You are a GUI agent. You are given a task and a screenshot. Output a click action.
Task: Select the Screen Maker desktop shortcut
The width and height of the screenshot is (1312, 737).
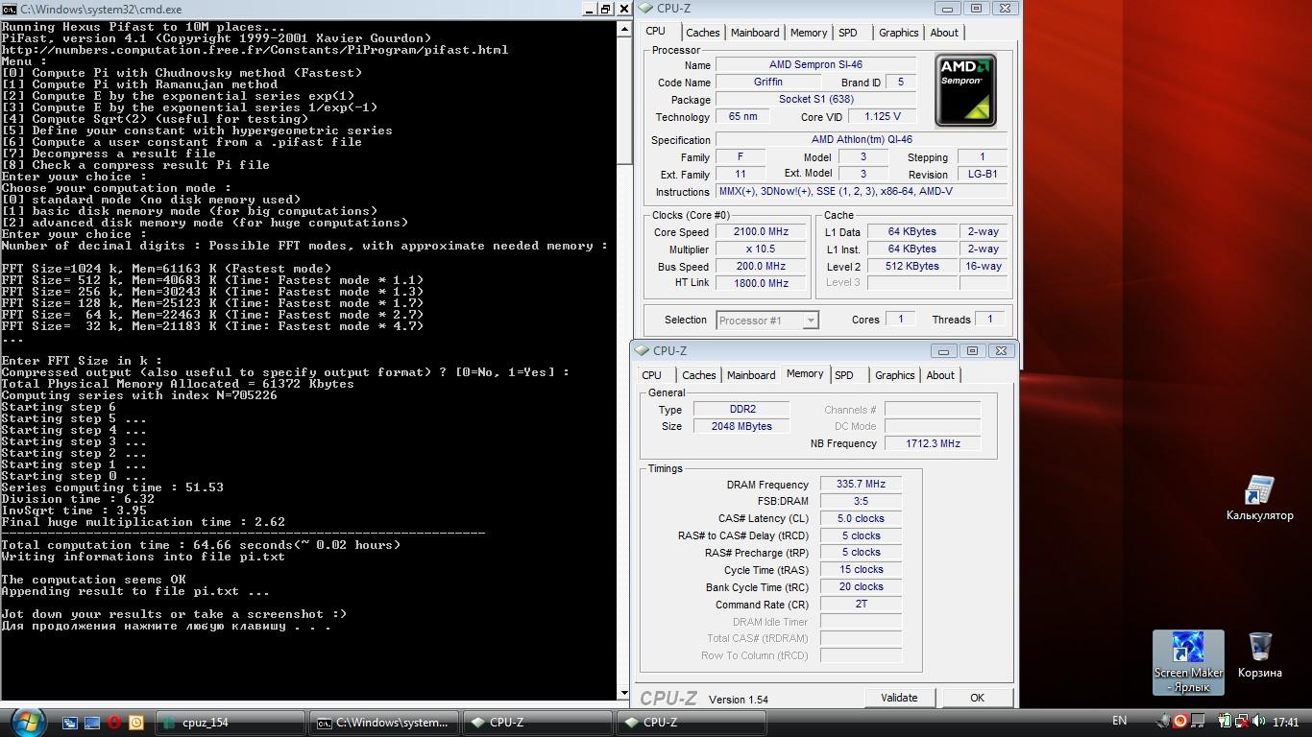click(x=1188, y=662)
